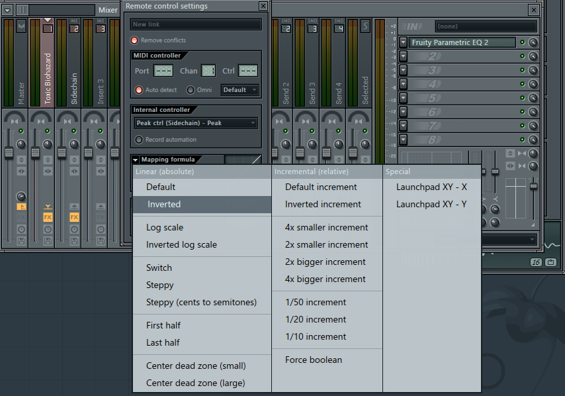The height and width of the screenshot is (396, 565).
Task: Toggle the Remove conflicts option
Action: coord(134,40)
